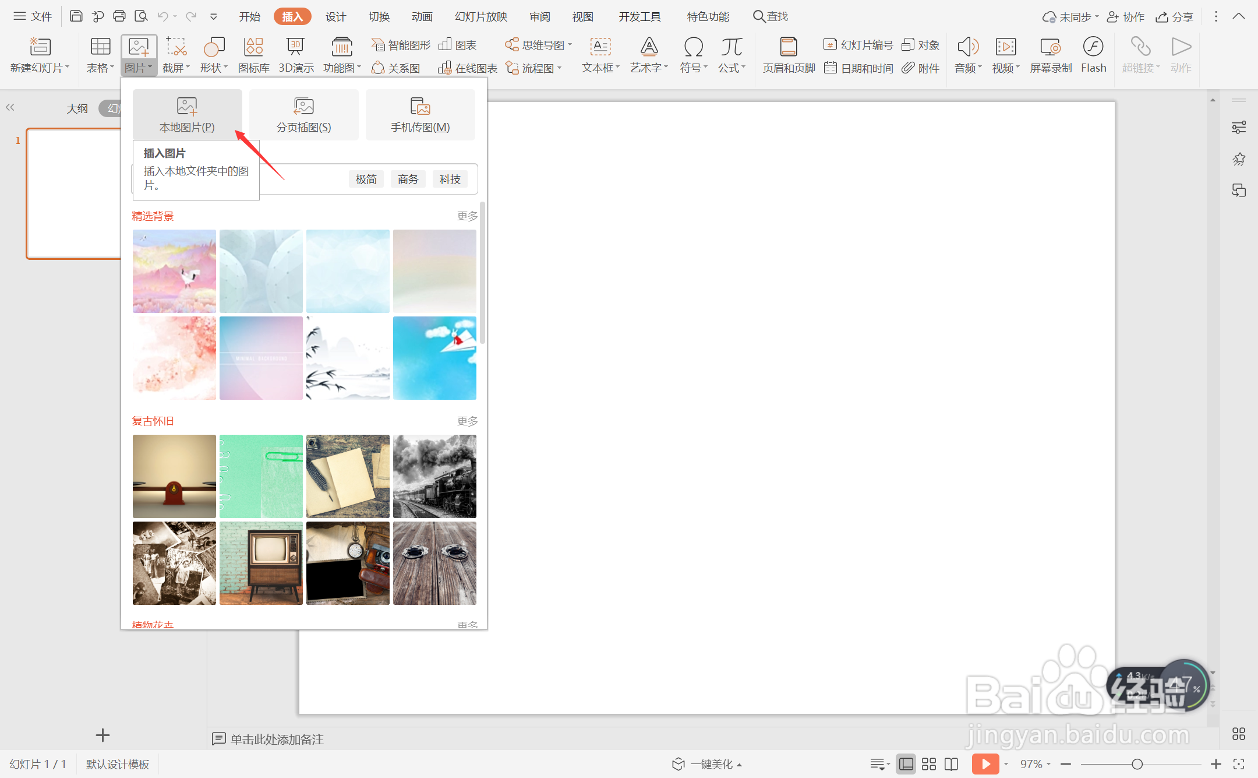Switch to the 开始 tab
The image size is (1258, 778).
coord(249,16)
